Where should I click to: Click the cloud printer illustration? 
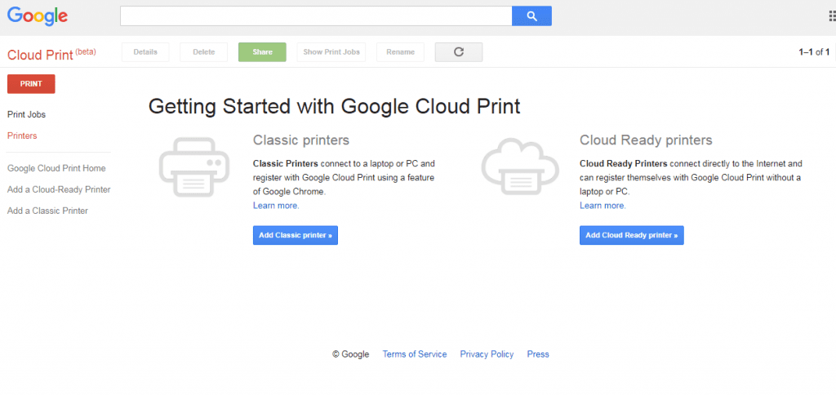coord(519,168)
